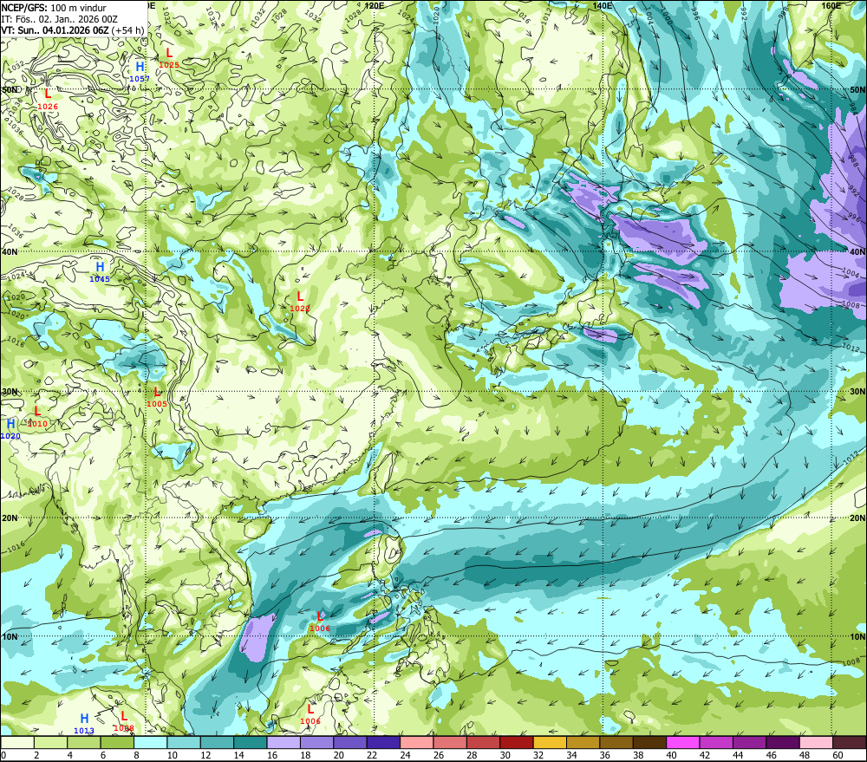867x762 pixels.
Task: Click the L 1010 low pressure marker
Action: click(37, 417)
